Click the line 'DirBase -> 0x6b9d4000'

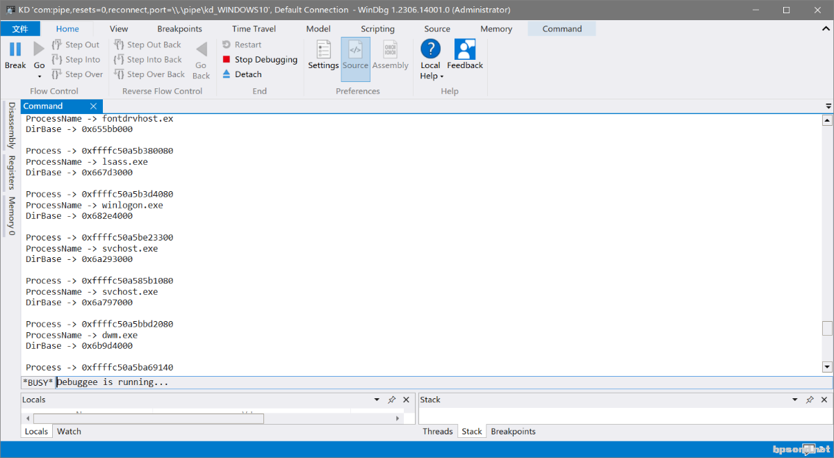(79, 346)
